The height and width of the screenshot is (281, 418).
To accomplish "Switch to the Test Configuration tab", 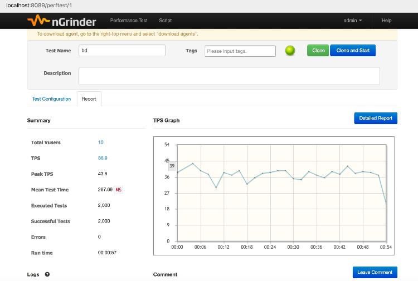I will [52, 99].
